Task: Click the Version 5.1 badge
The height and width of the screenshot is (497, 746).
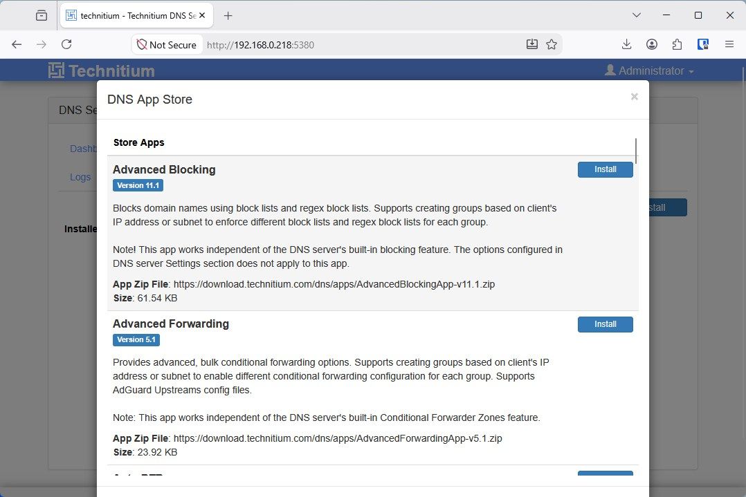Action: click(x=136, y=339)
